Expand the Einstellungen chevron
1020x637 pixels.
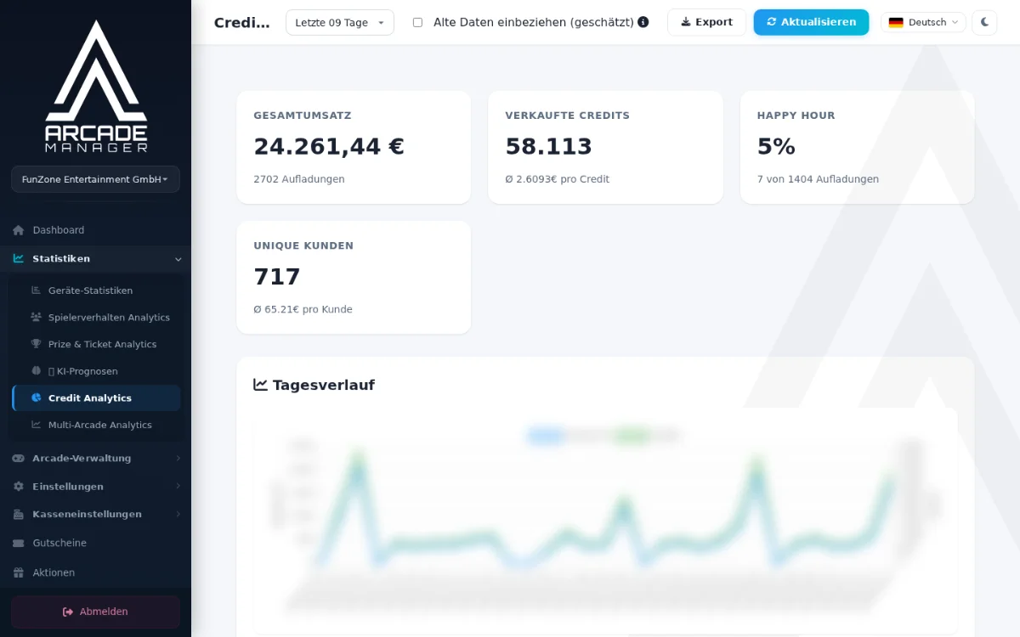coord(178,487)
